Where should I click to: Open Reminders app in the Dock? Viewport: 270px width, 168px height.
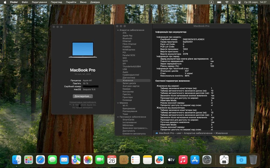pos(136,160)
